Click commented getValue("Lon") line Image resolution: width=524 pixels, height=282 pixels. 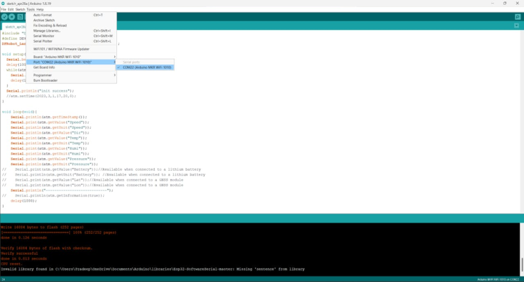92,185
